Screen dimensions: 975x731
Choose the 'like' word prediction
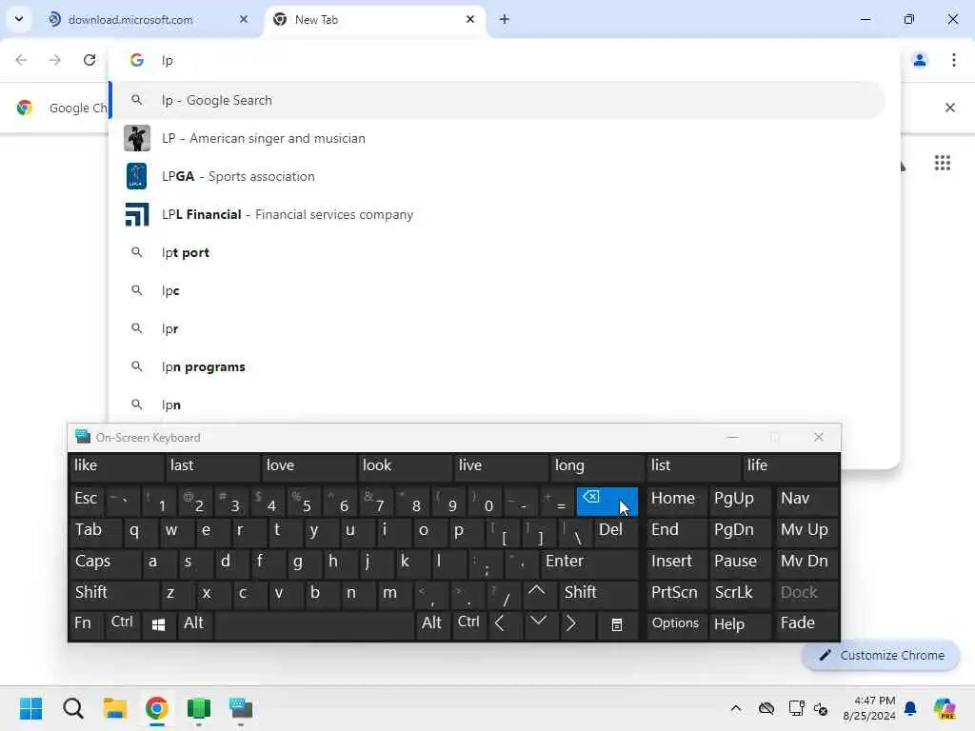click(x=115, y=466)
